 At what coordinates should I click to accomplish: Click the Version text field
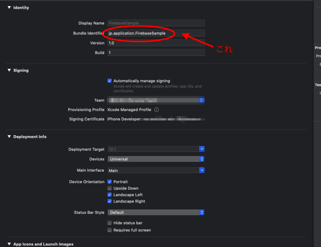[x=156, y=43]
